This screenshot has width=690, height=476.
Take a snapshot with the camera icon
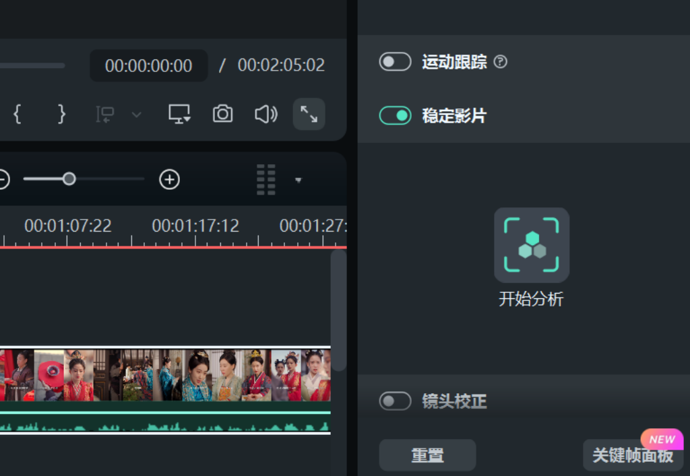tap(222, 114)
